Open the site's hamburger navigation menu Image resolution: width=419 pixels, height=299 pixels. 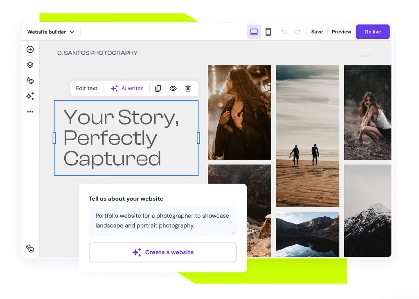pyautogui.click(x=364, y=53)
